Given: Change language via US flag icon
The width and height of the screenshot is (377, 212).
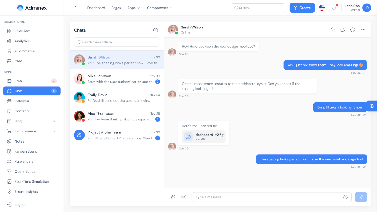Looking at the screenshot, I should pyautogui.click(x=322, y=8).
